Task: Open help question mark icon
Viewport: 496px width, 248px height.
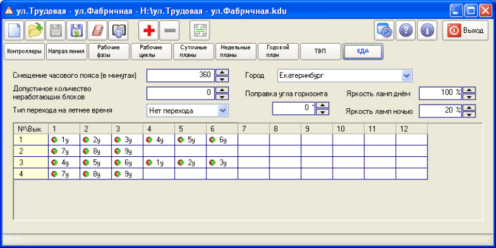Action: click(406, 30)
